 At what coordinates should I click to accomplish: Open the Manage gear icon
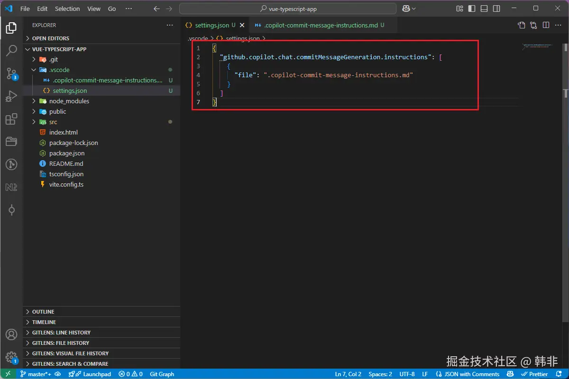tap(11, 357)
